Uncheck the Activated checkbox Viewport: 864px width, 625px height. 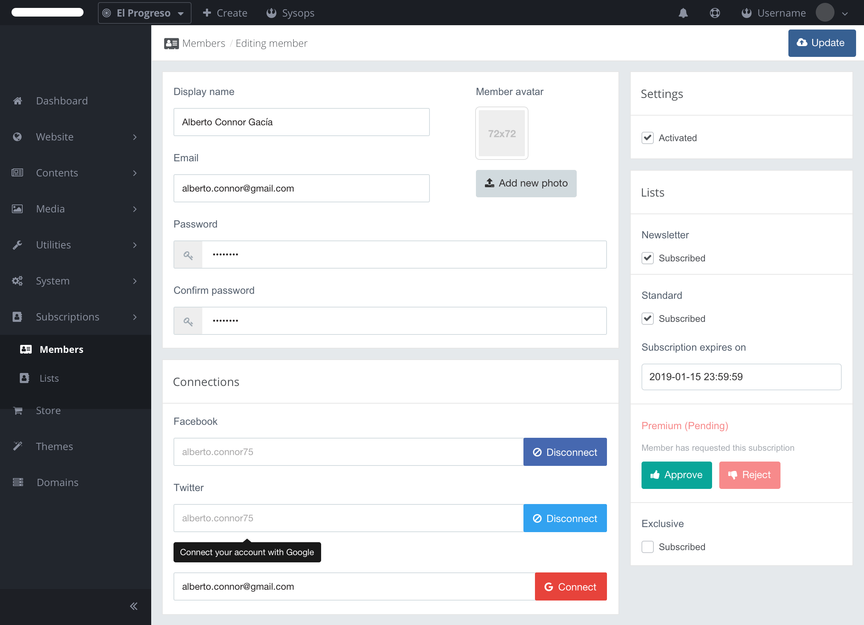coord(647,138)
